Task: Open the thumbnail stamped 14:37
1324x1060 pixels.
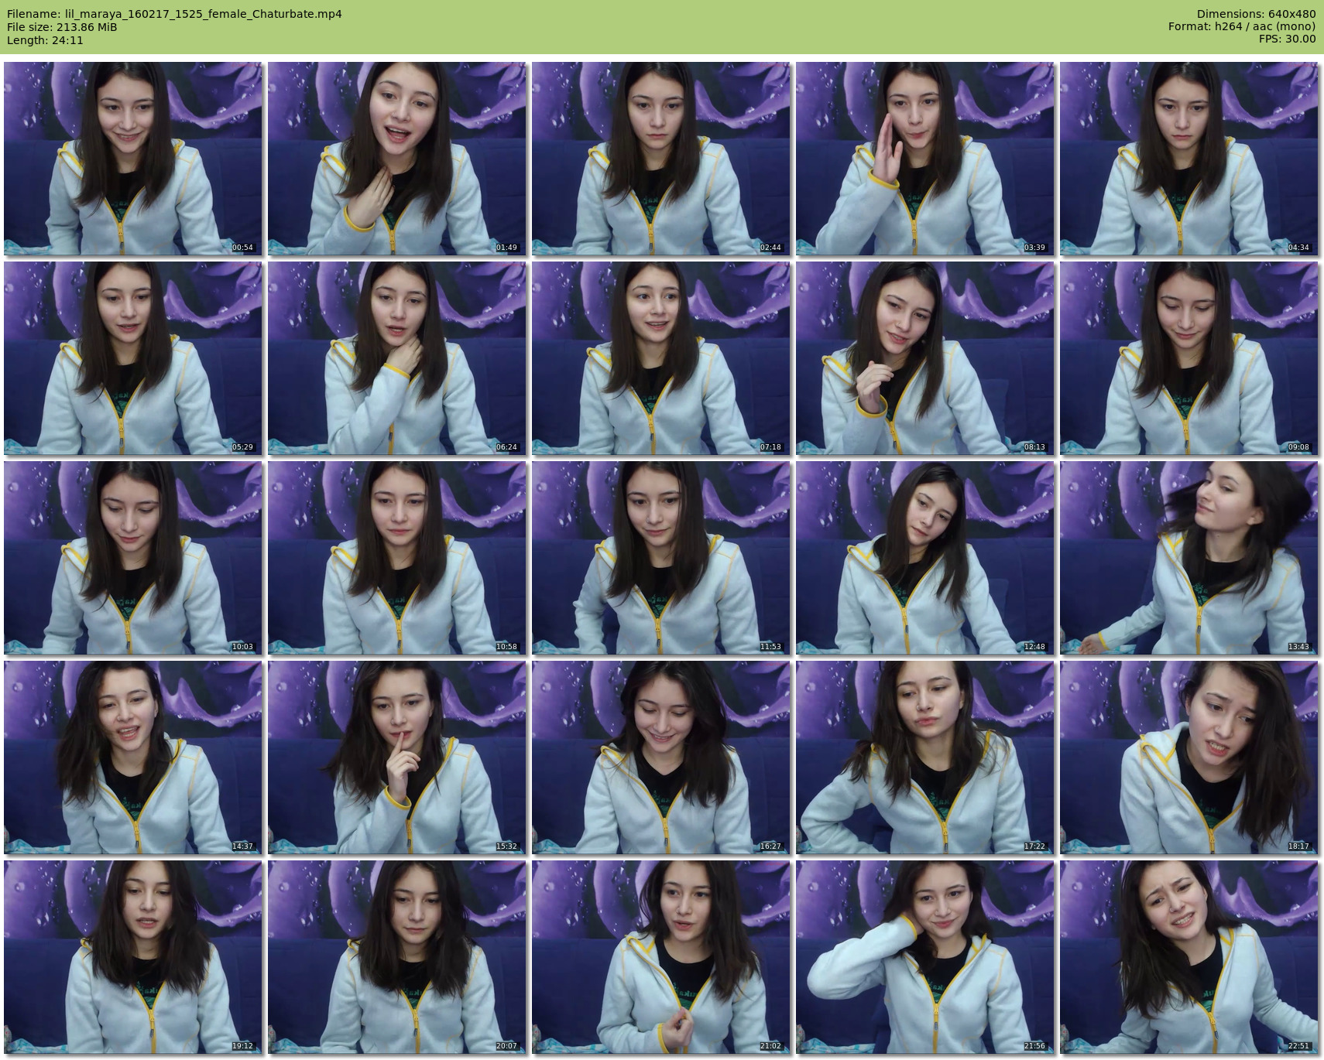Action: [132, 757]
